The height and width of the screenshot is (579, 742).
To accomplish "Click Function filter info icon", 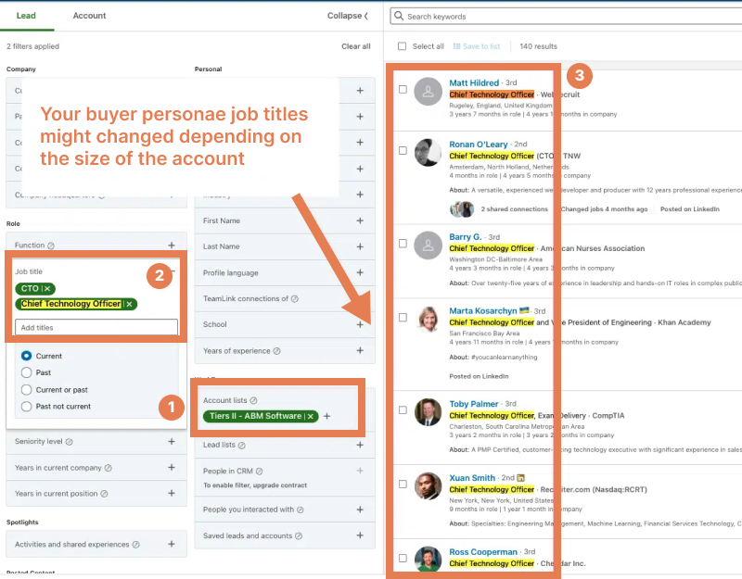I will coord(51,245).
